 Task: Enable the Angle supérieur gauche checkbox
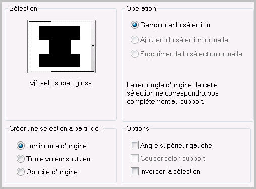pyautogui.click(x=135, y=145)
